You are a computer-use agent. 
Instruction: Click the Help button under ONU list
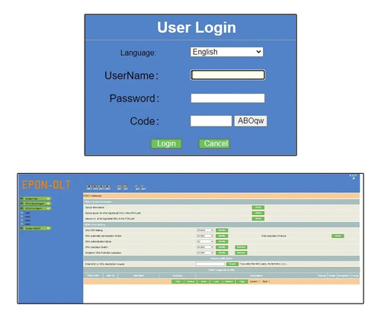242,281
